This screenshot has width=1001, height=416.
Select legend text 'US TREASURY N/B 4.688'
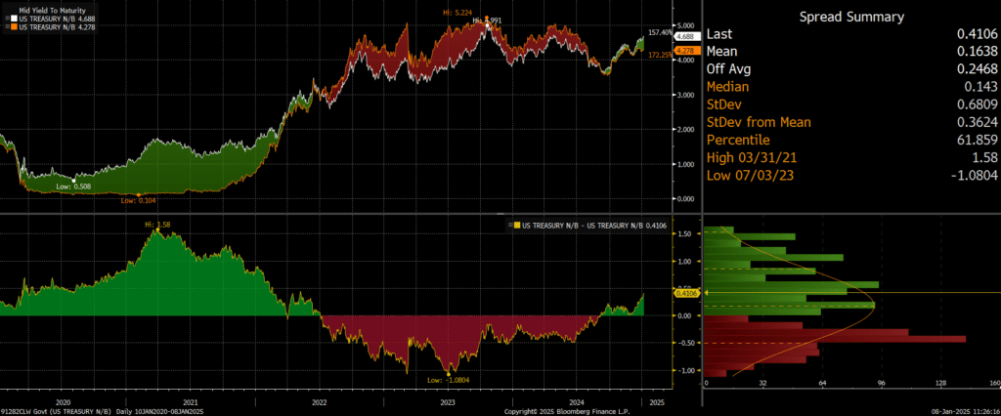click(x=58, y=19)
